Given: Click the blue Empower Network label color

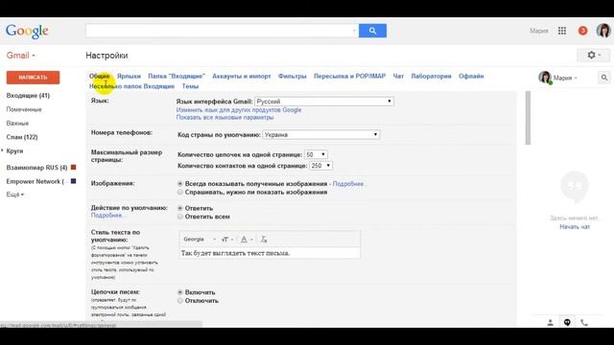Looking at the screenshot, I should tap(73, 181).
